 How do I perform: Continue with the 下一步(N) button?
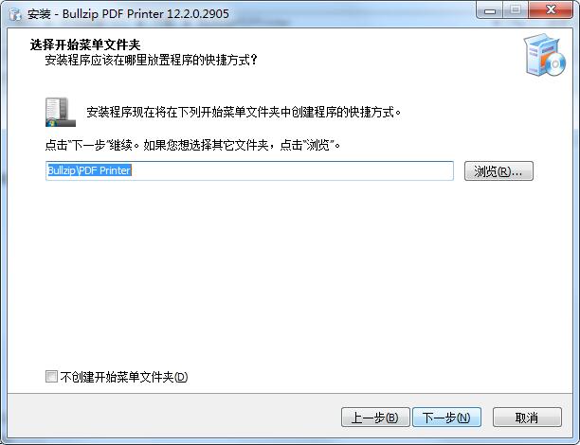[x=446, y=418]
